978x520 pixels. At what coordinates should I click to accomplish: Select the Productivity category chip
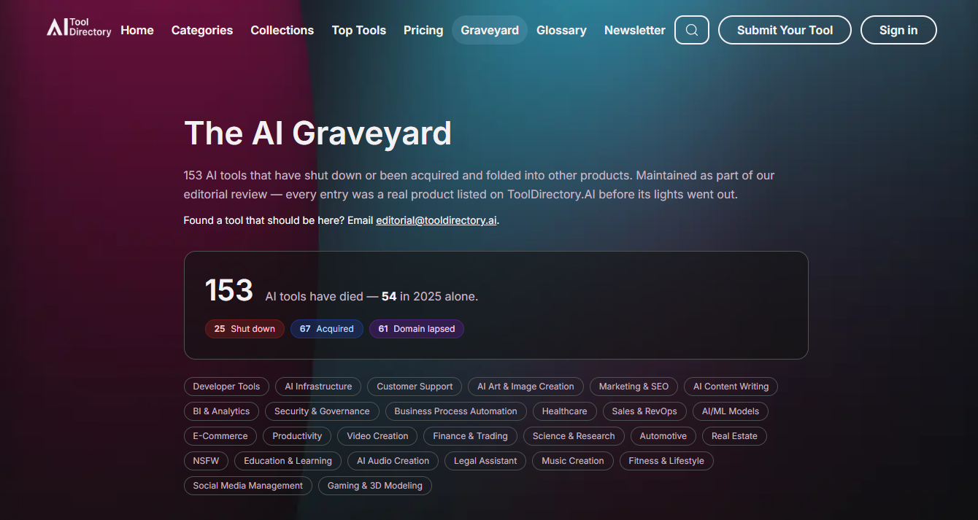click(297, 436)
